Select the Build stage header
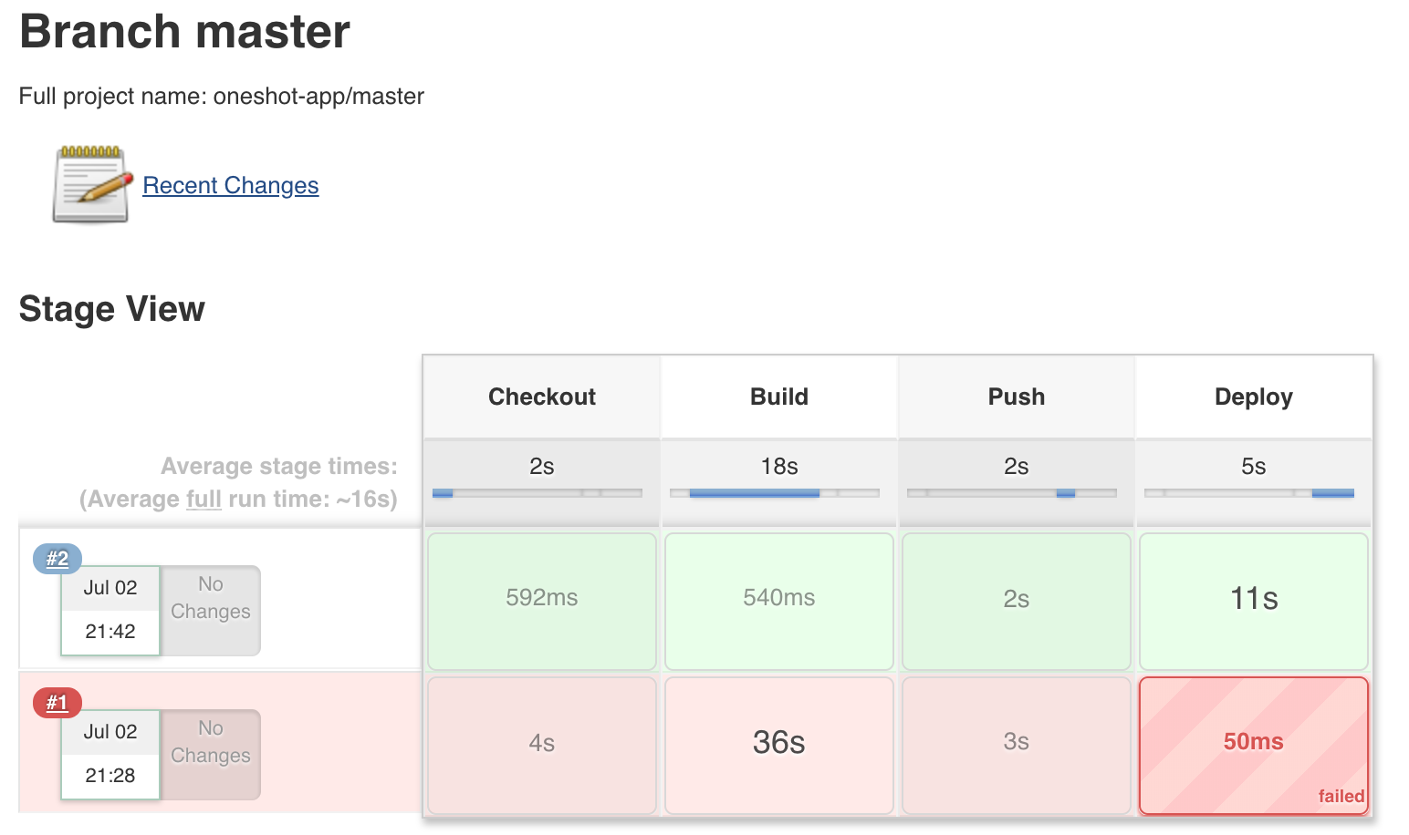Image resolution: width=1409 pixels, height=835 pixels. coord(779,397)
